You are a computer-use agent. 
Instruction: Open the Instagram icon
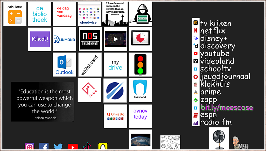pos(30,146)
